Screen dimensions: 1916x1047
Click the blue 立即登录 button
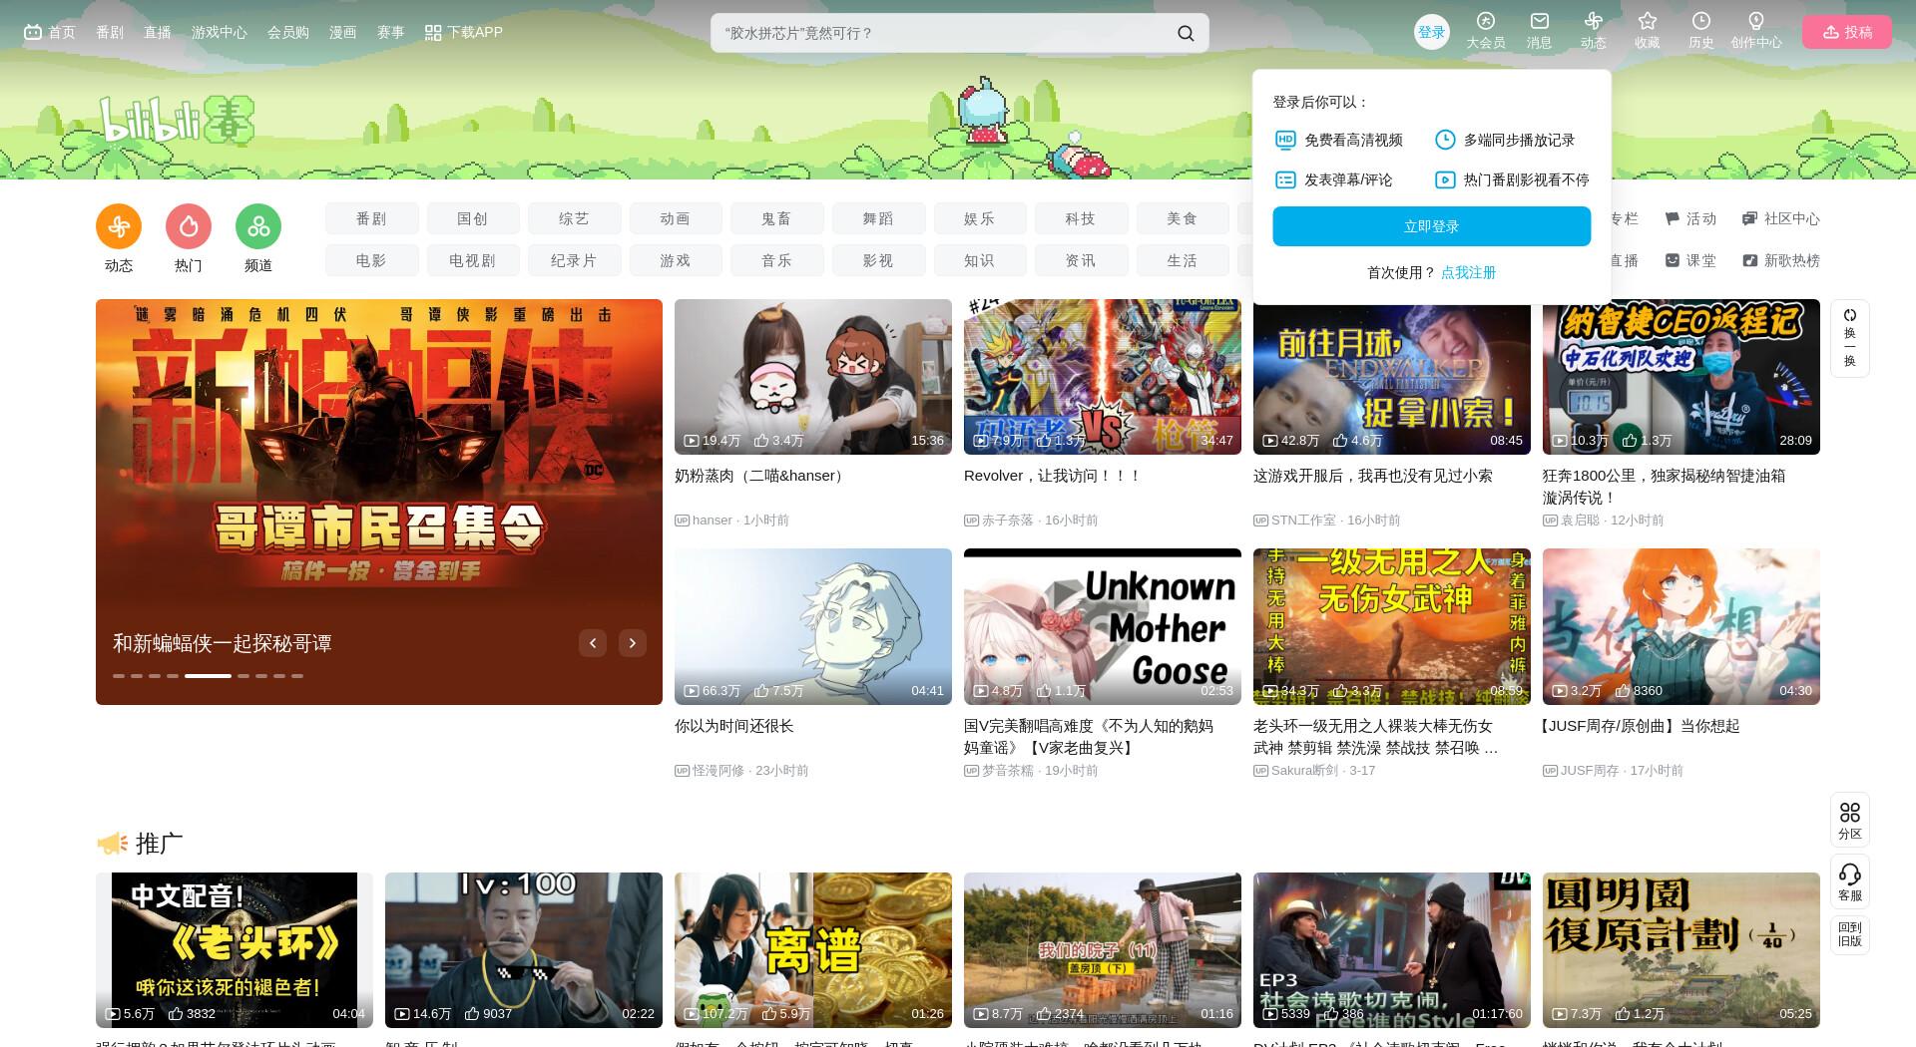pos(1432,226)
